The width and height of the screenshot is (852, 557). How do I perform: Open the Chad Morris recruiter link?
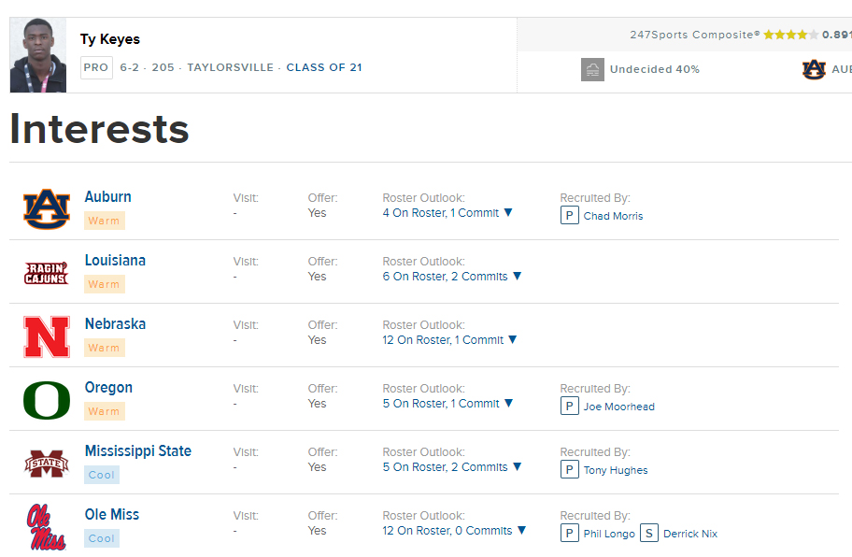tap(613, 216)
